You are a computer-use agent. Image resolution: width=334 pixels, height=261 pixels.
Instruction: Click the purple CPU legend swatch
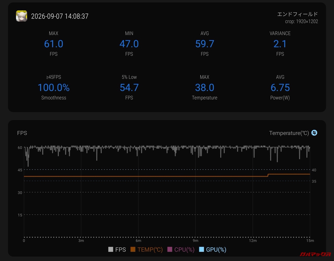pos(170,250)
